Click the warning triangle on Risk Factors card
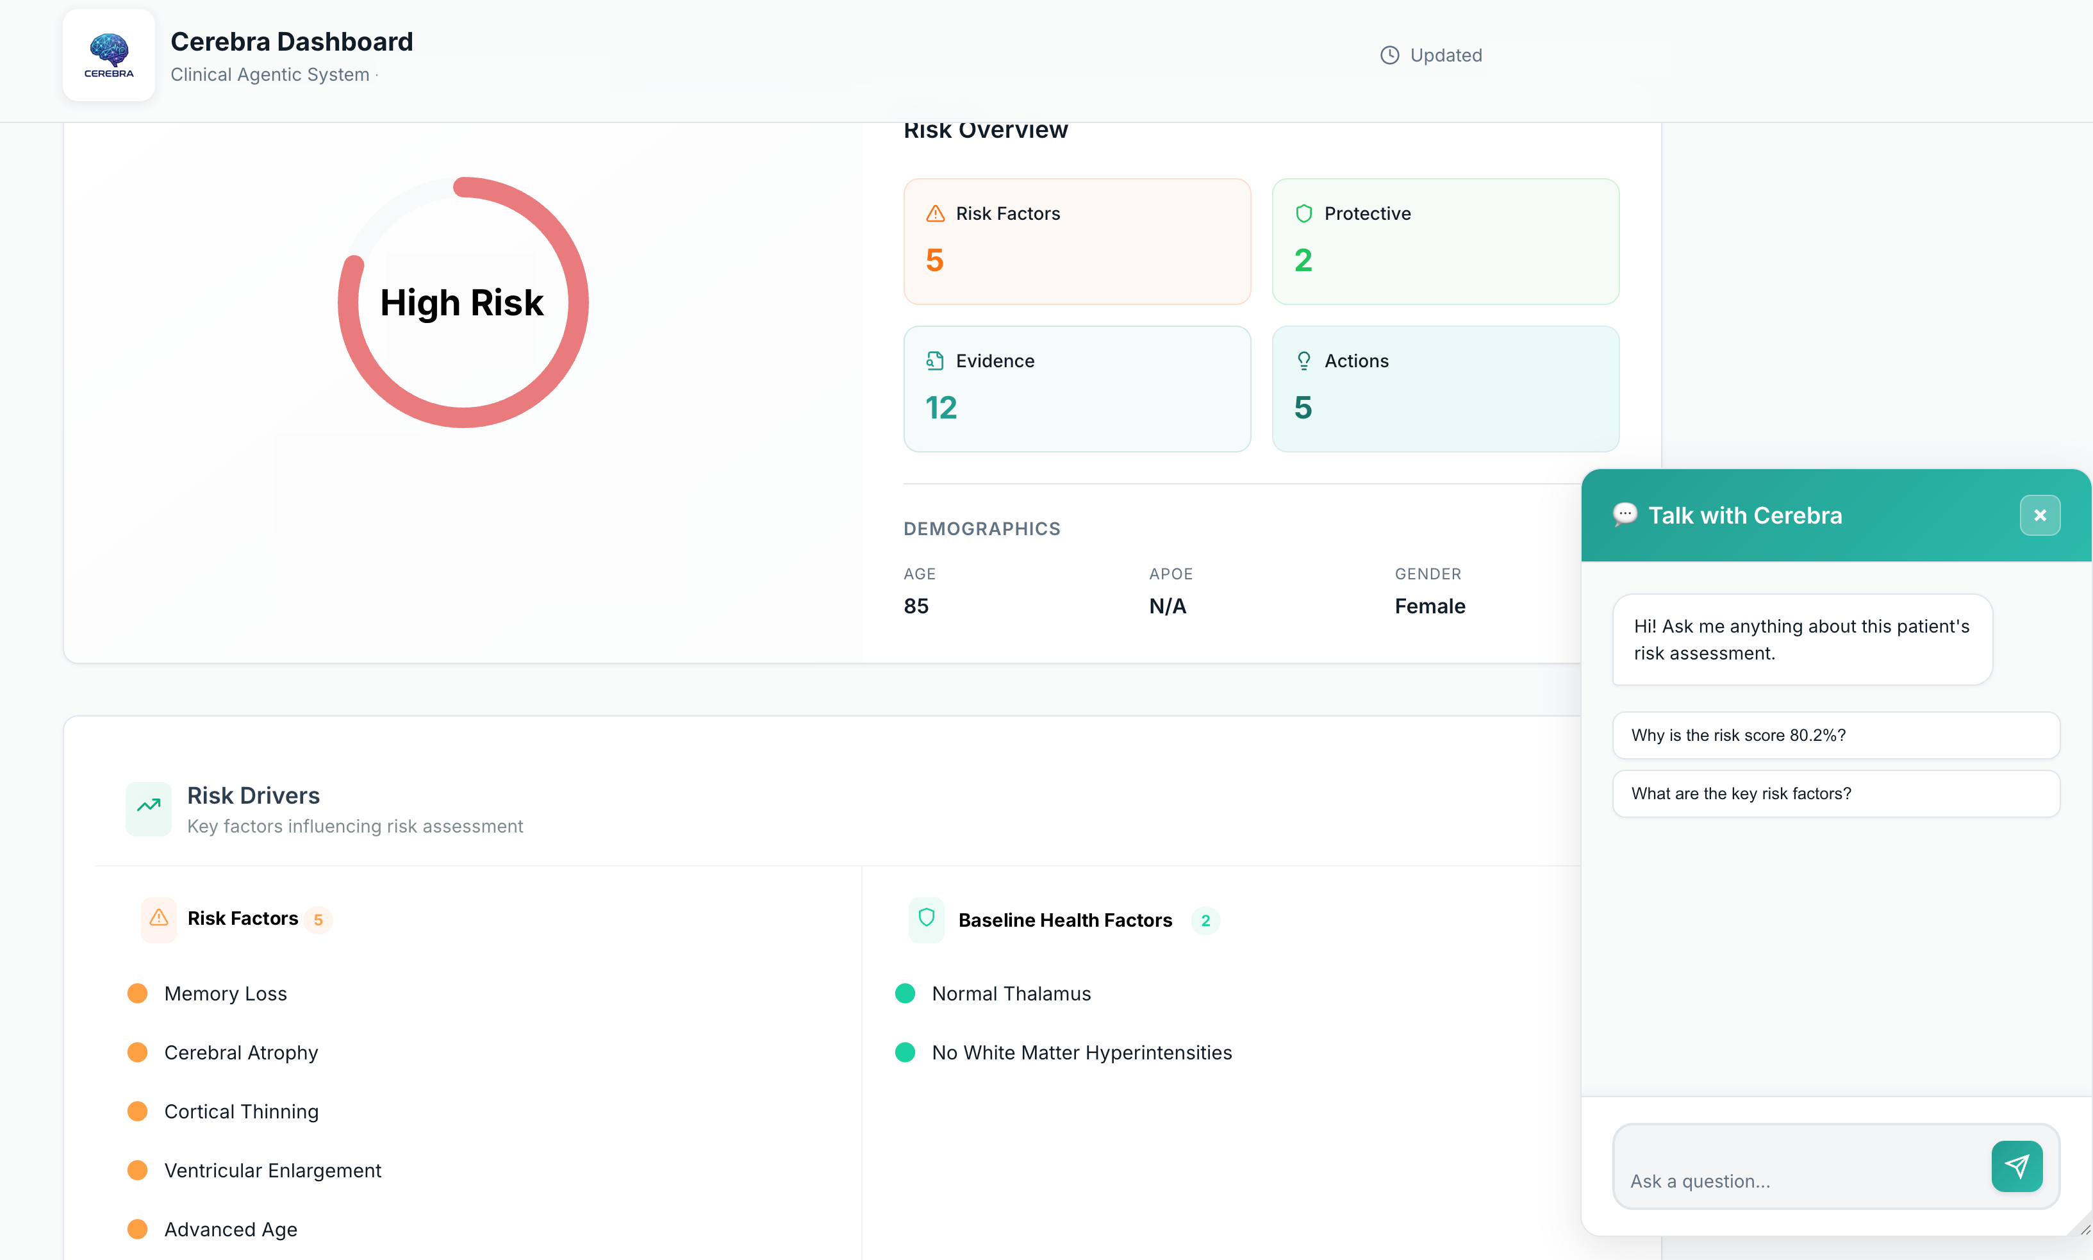2093x1260 pixels. click(936, 213)
